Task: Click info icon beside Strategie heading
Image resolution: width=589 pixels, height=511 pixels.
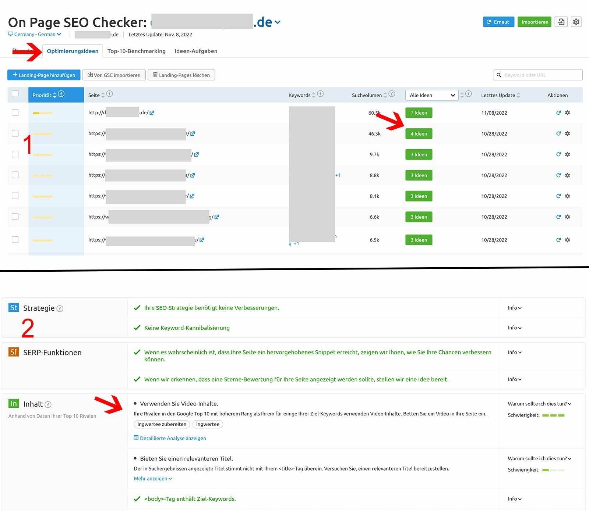Action: tap(60, 308)
